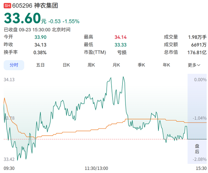Click the 今开 value 33.90
Image resolution: width=208 pixels, height=173 pixels.
(x=40, y=37)
